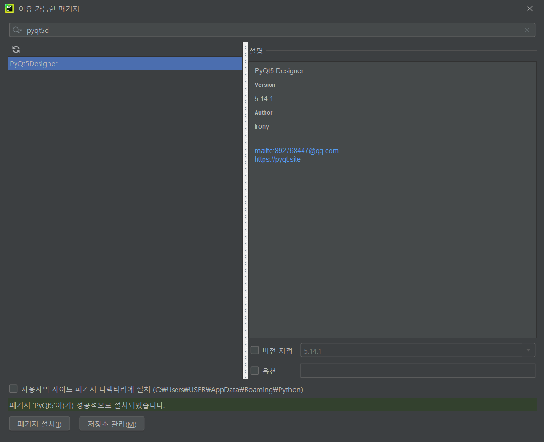Toggle install to user's site packages directory
The height and width of the screenshot is (442, 544).
pyautogui.click(x=14, y=388)
